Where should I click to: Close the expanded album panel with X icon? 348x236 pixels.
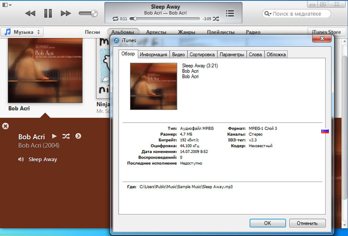coord(5,126)
